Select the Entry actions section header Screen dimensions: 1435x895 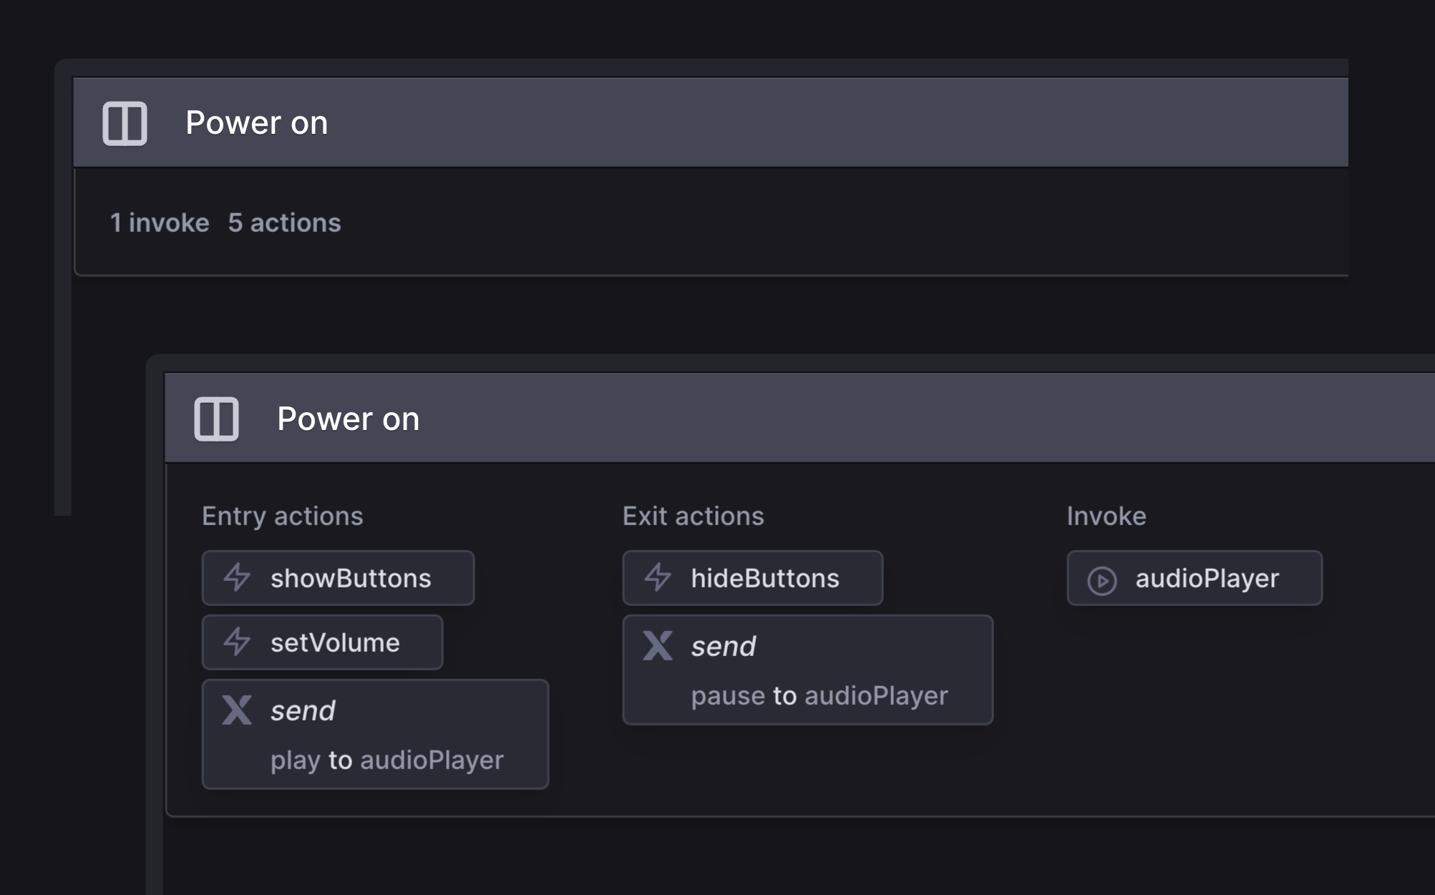click(283, 516)
